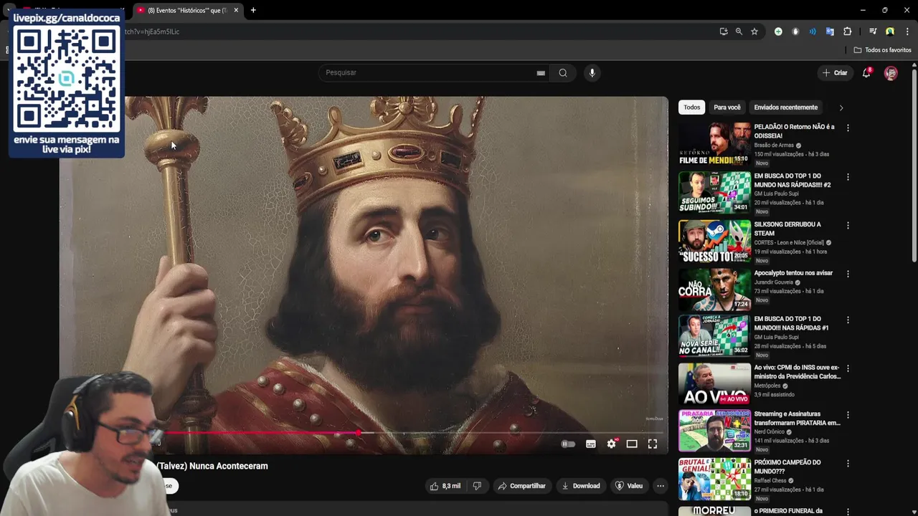Open Streaming e Assinaturas video title
Screen dimensions: 918x516
click(x=797, y=418)
